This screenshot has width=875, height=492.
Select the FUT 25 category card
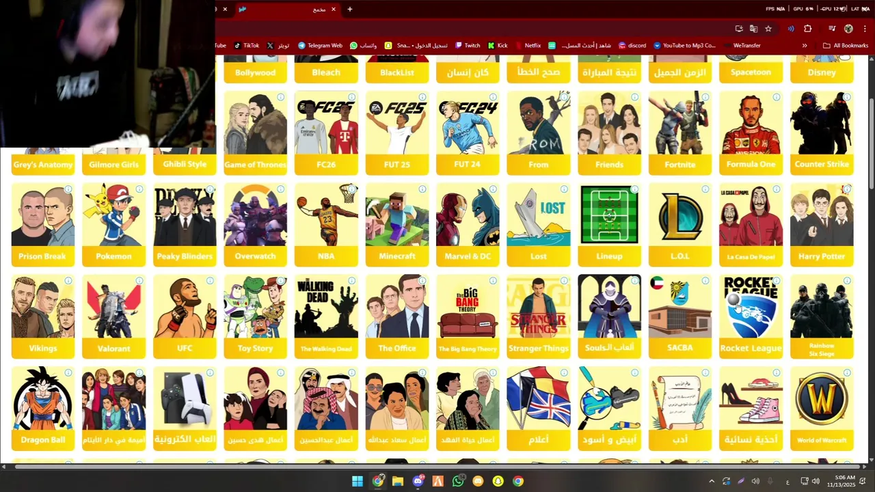397,133
